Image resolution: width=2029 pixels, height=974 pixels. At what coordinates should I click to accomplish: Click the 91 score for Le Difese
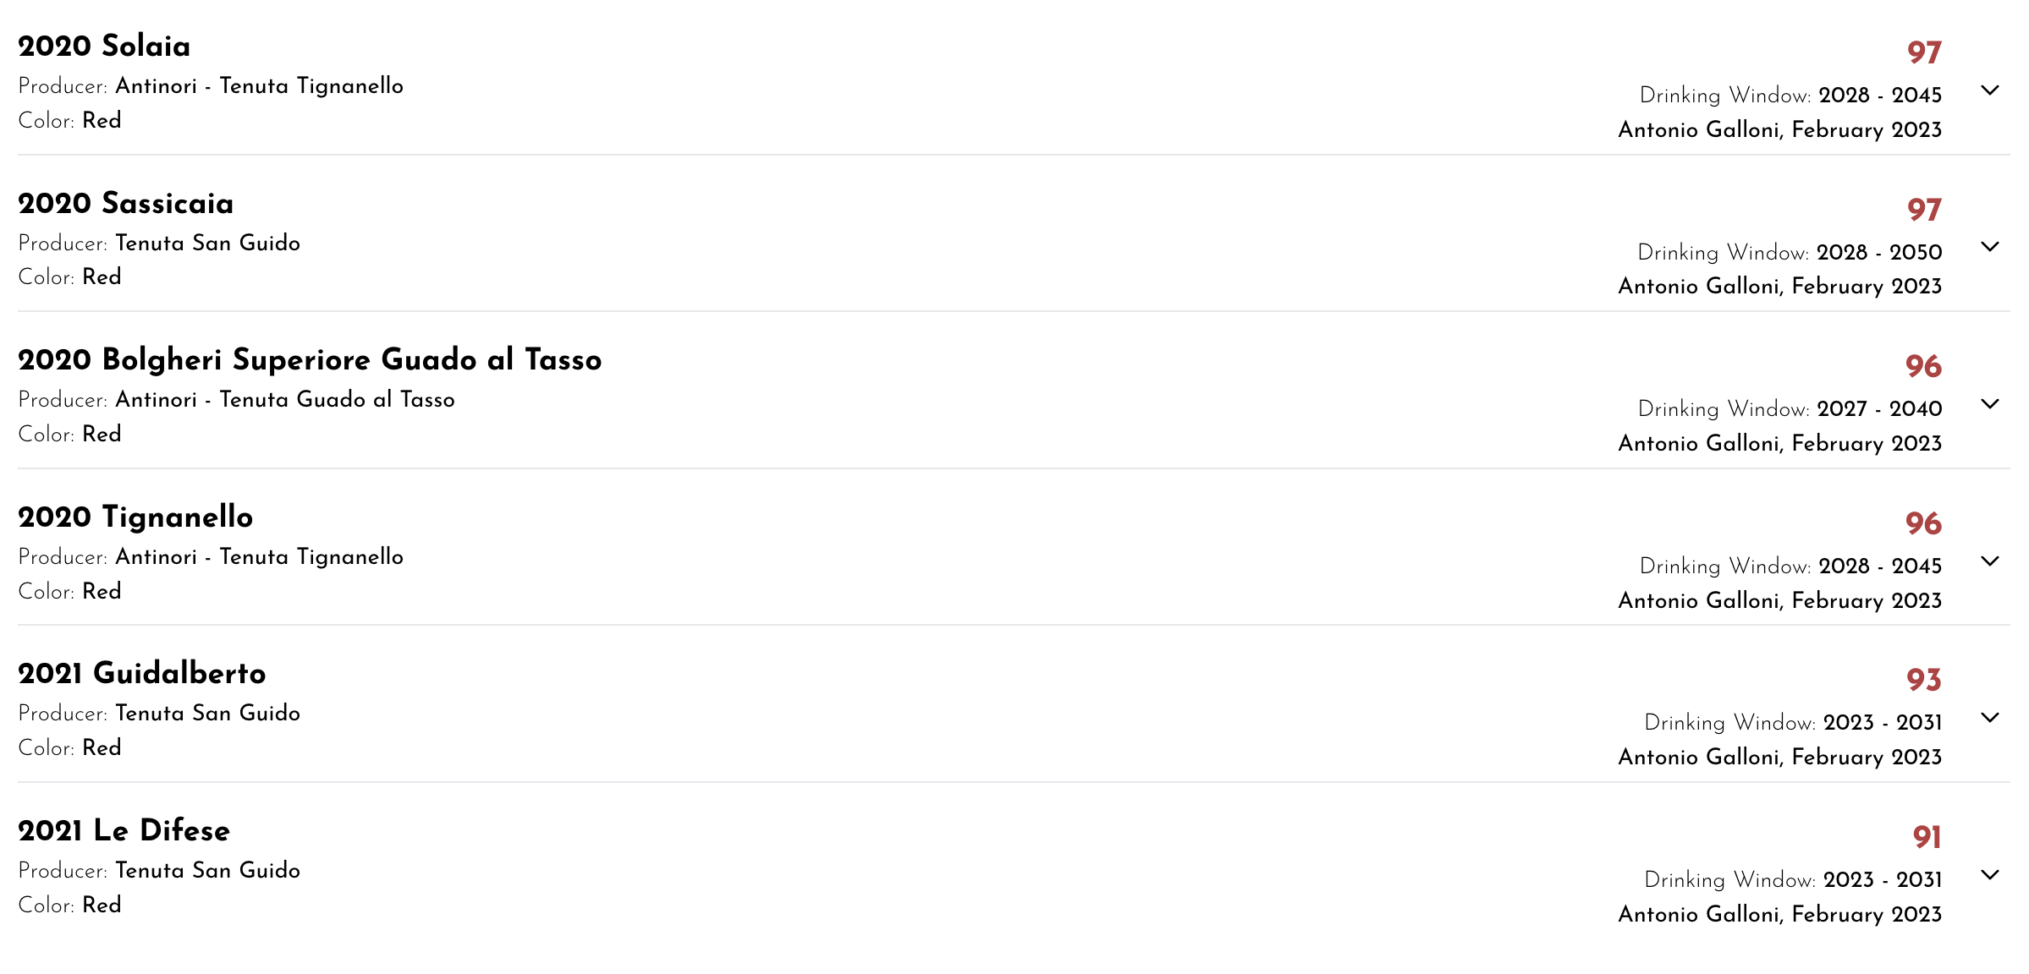[x=1927, y=837]
